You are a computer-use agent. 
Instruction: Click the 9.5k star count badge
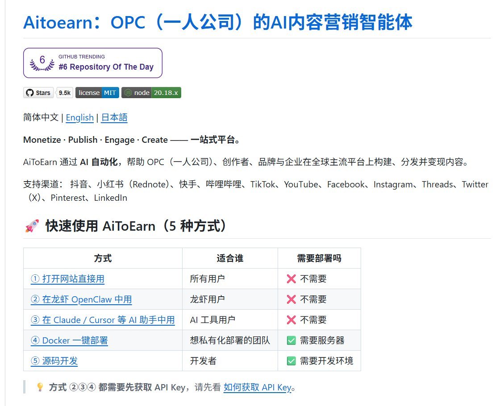pyautogui.click(x=65, y=93)
